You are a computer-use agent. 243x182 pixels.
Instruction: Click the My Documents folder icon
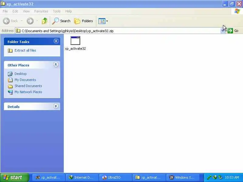[10, 80]
